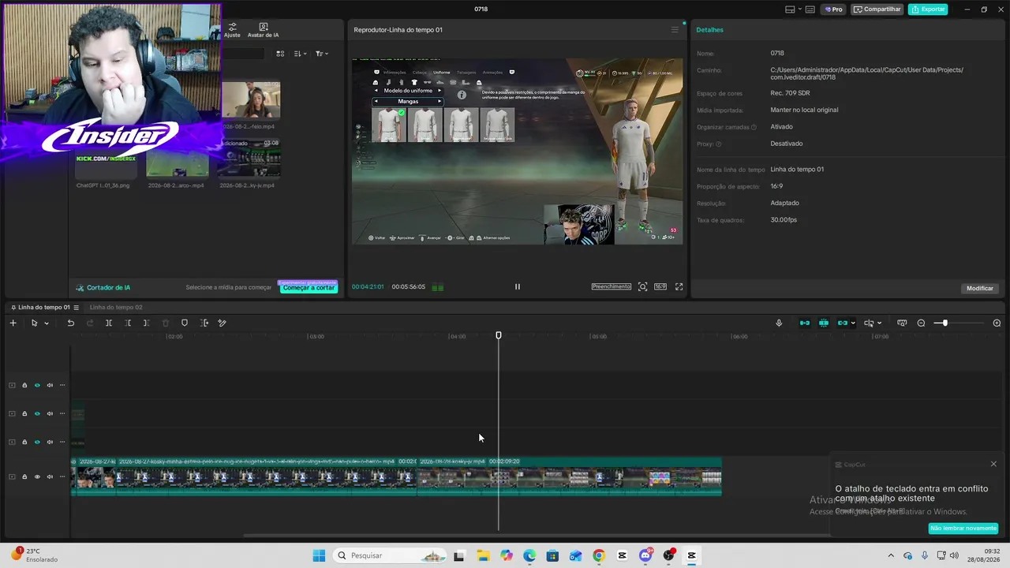
Task: Select the Detalhes panel tab
Action: (709, 30)
